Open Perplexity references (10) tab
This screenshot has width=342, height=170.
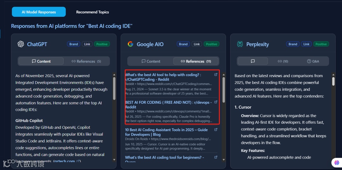(x=283, y=61)
